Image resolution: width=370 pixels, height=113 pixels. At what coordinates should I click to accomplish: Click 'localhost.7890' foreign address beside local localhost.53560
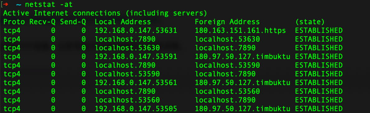click(x=225, y=100)
